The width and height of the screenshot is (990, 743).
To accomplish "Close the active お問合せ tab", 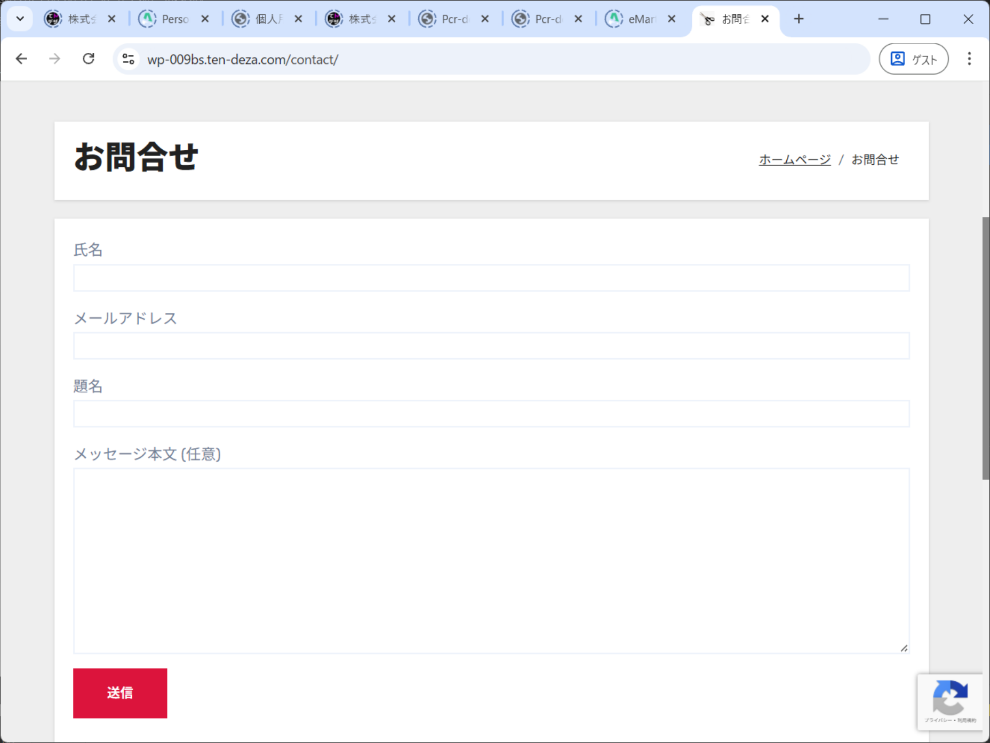I will click(765, 19).
